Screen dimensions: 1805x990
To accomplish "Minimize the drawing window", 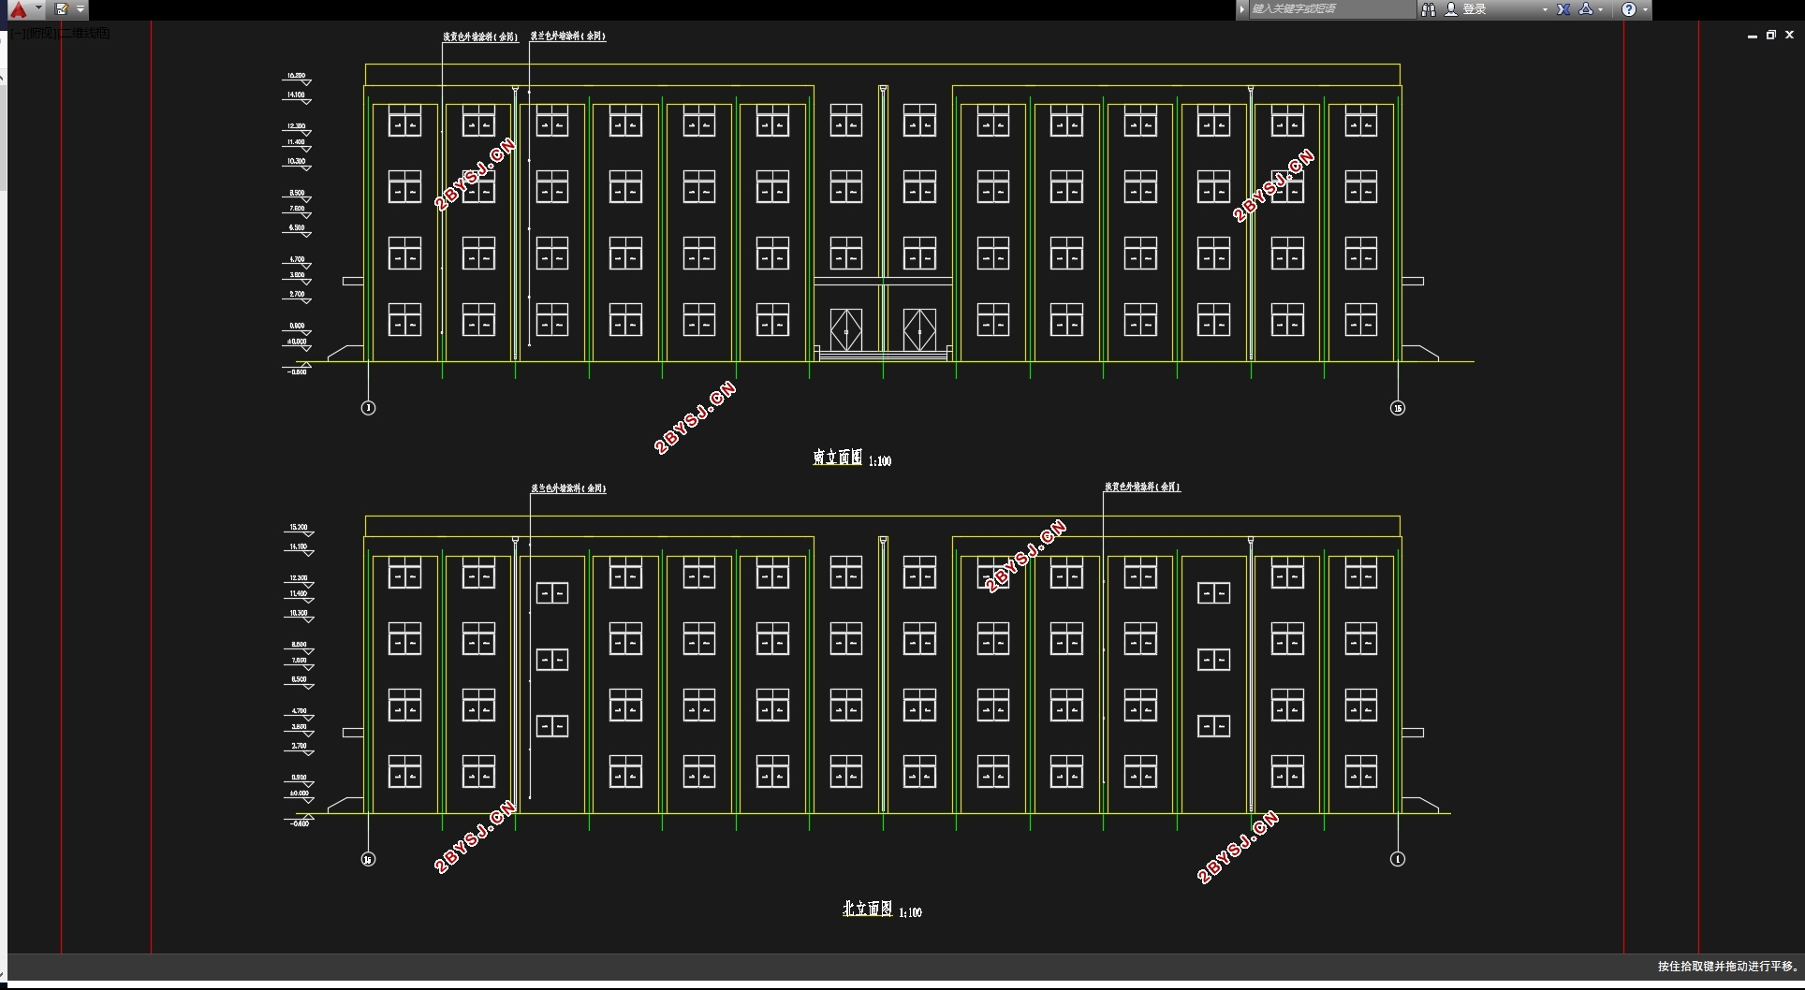I will click(1753, 35).
